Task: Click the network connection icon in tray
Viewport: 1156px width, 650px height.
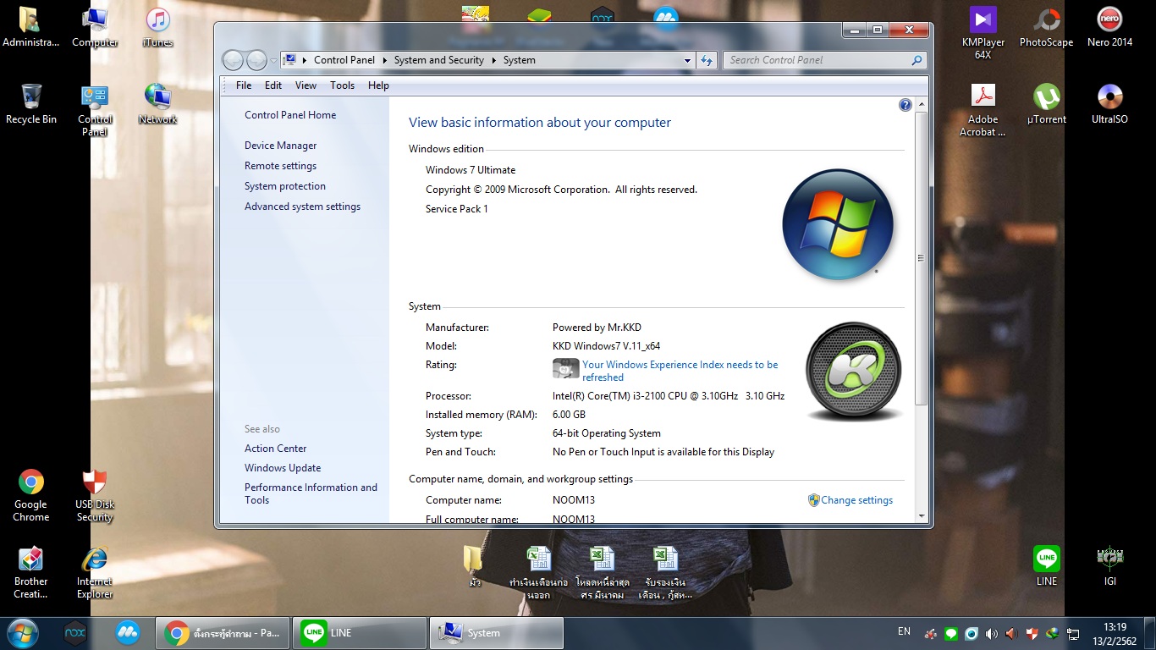Action: point(1073,633)
